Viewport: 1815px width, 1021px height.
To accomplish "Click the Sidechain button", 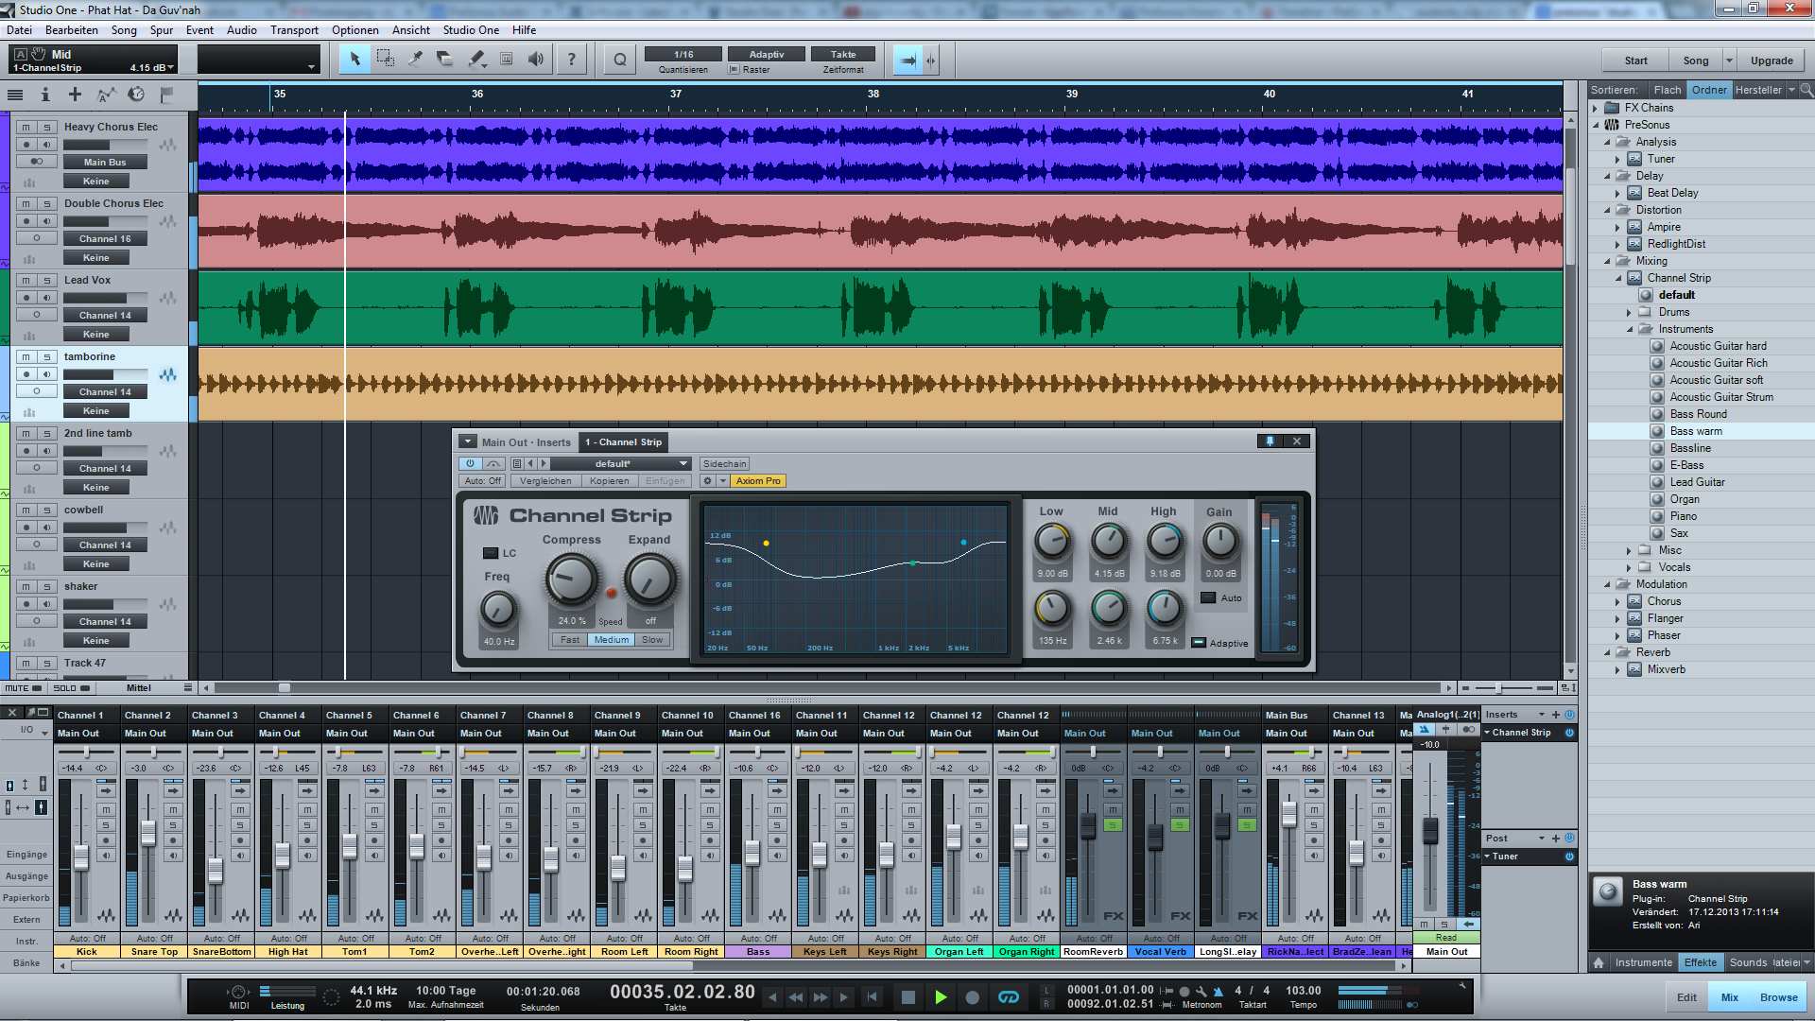I will pos(725,463).
